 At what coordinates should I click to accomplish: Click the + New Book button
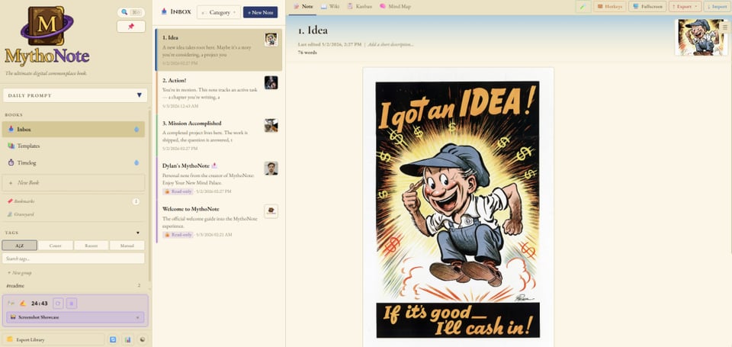click(x=73, y=182)
